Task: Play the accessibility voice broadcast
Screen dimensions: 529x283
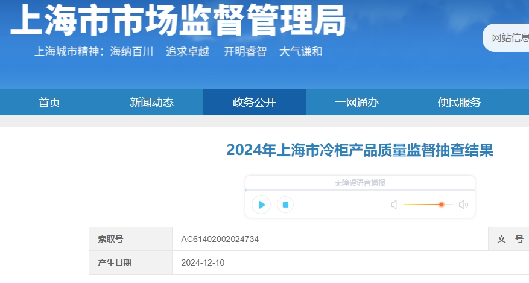Action: click(x=261, y=205)
